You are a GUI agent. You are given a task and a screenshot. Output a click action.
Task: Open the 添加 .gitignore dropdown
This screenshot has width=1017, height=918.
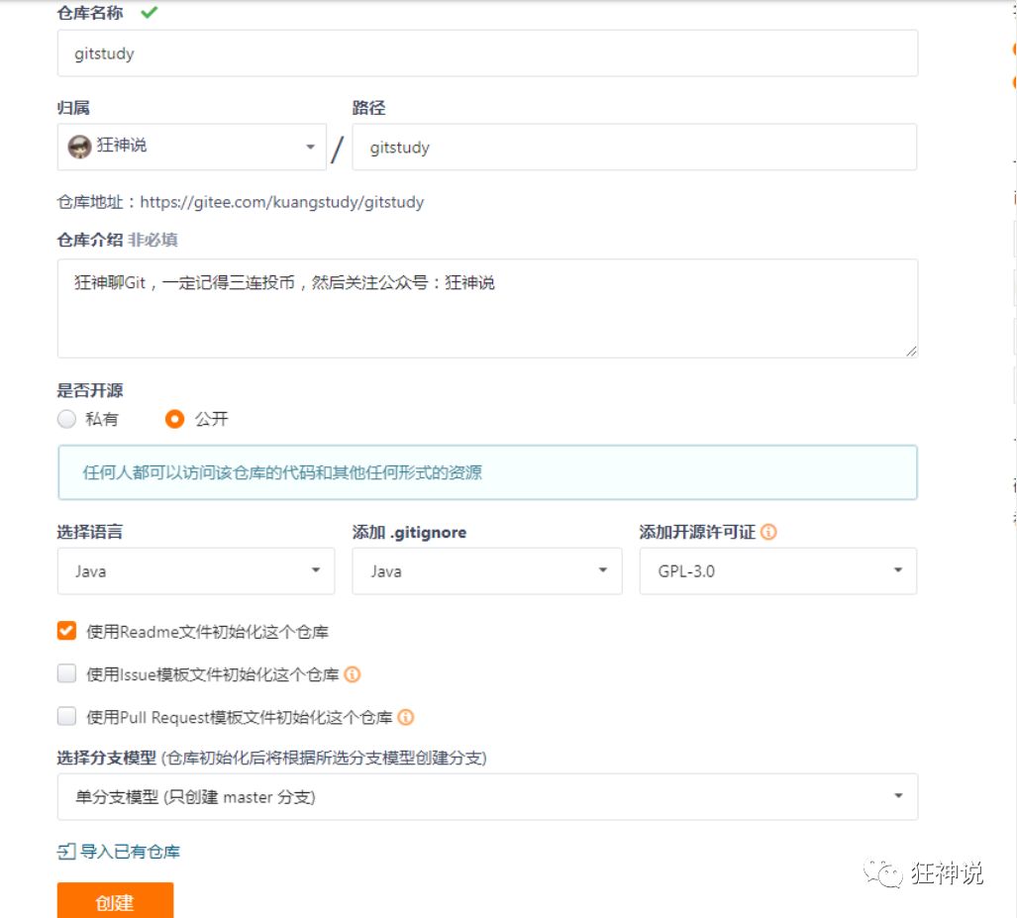tap(485, 570)
